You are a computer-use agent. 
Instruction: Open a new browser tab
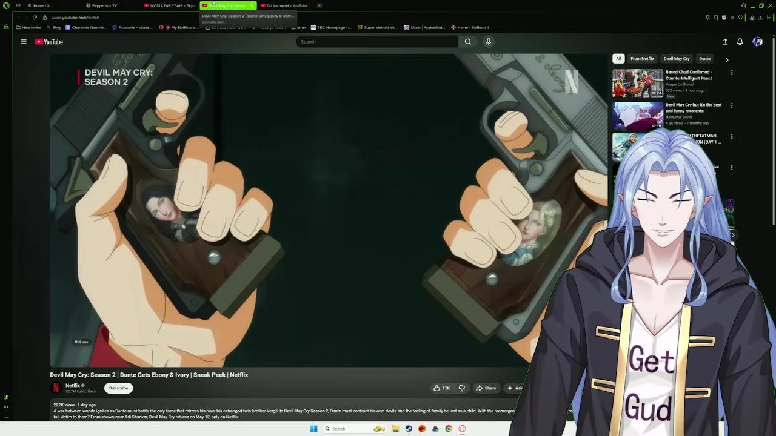pos(319,5)
